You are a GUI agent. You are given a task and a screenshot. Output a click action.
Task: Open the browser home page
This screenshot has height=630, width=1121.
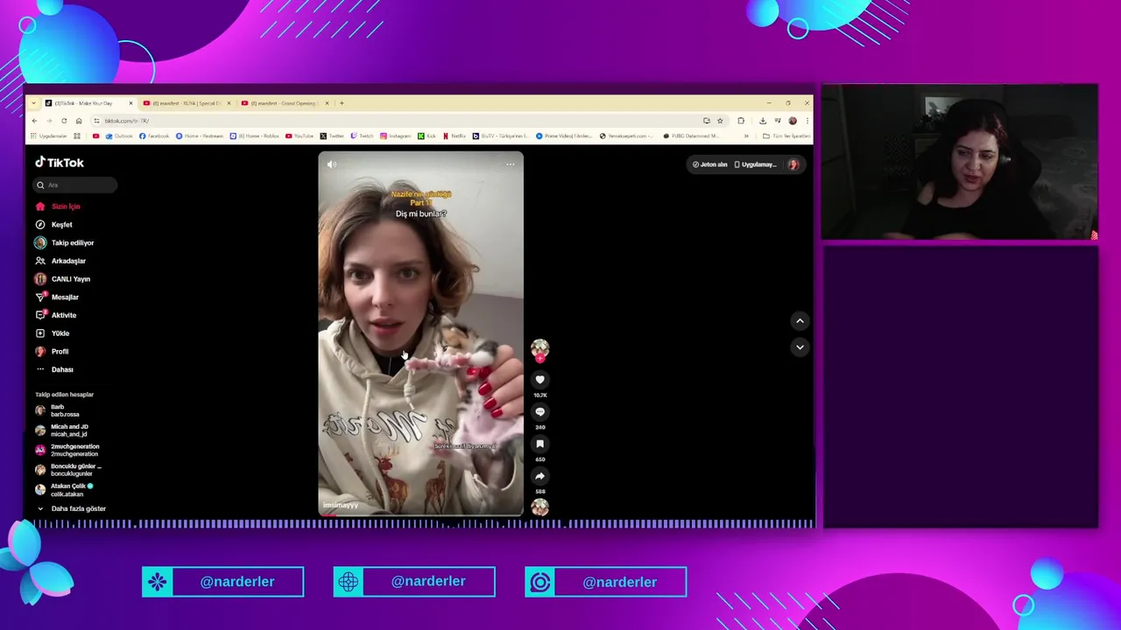tap(79, 121)
